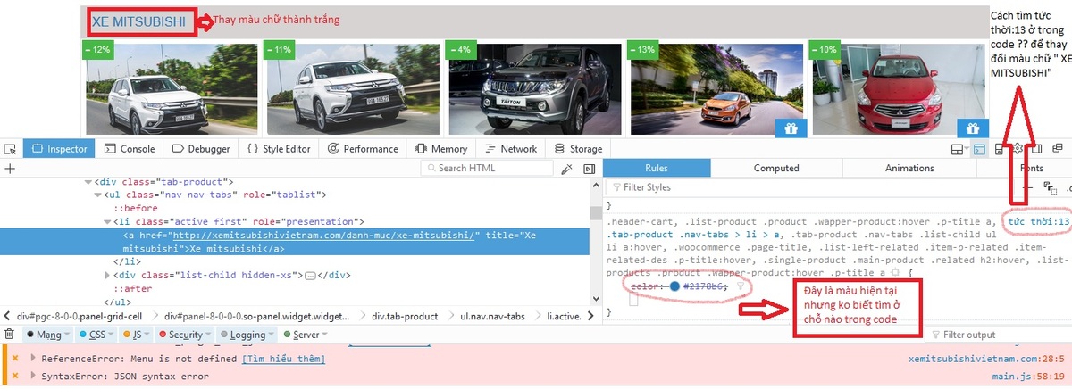Open the Network tab
Image resolution: width=1072 pixels, height=389 pixels.
[x=510, y=149]
